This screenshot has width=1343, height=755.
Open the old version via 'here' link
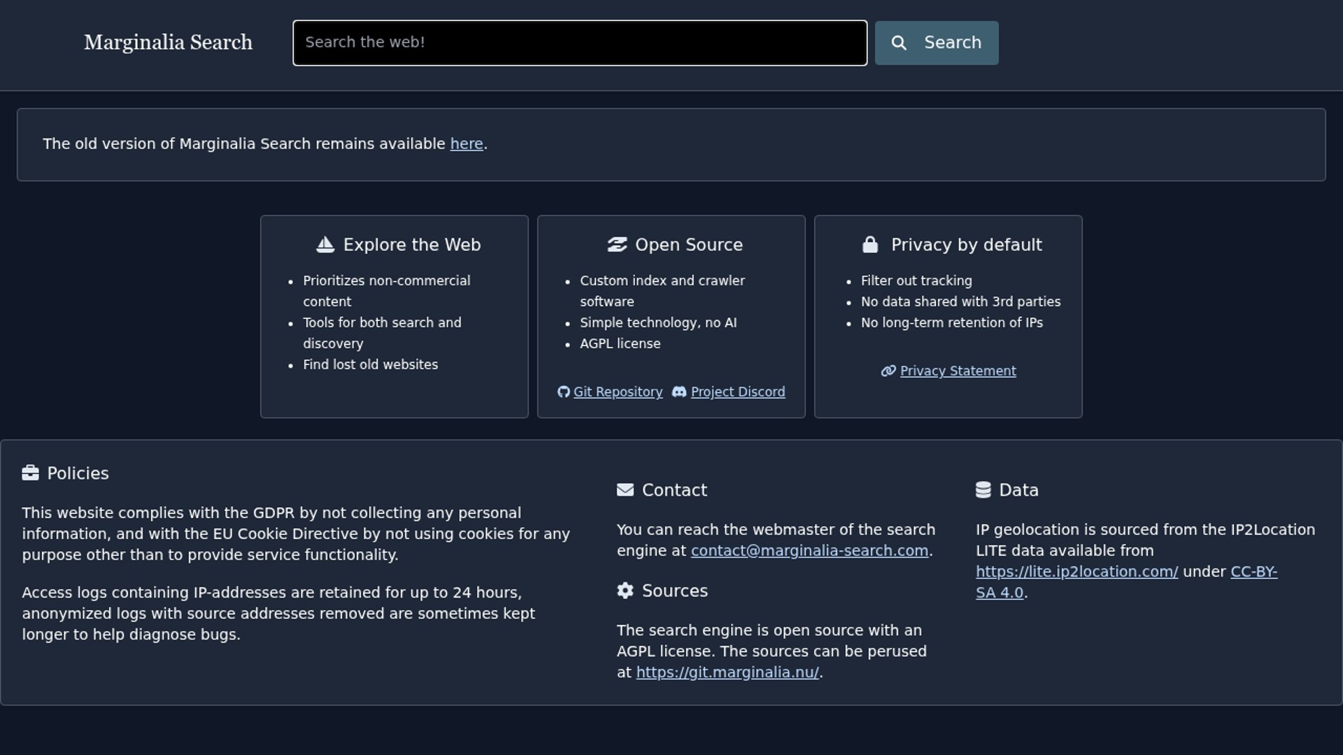click(x=466, y=144)
